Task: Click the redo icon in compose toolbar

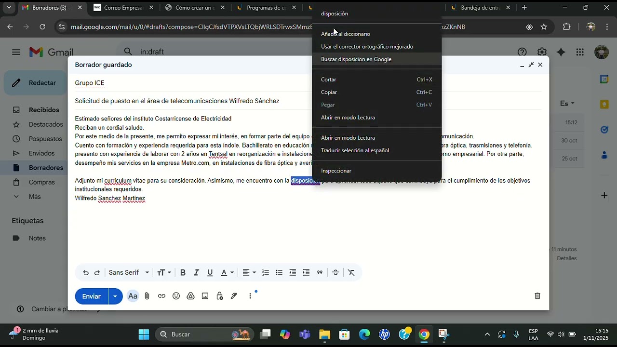Action: tap(97, 273)
